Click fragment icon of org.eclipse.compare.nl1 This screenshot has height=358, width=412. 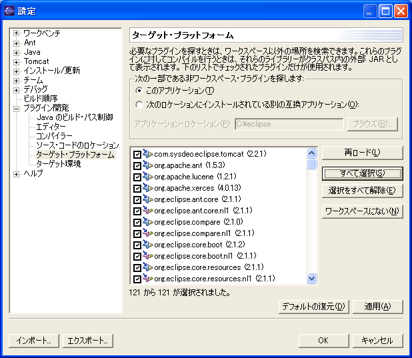(148, 233)
